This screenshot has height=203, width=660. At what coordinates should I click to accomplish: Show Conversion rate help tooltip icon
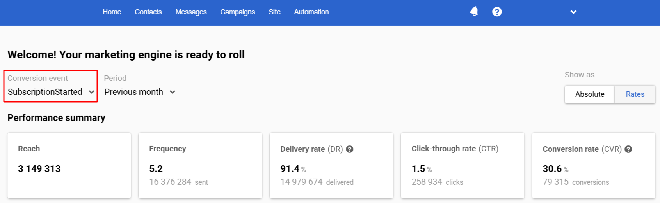click(x=628, y=149)
